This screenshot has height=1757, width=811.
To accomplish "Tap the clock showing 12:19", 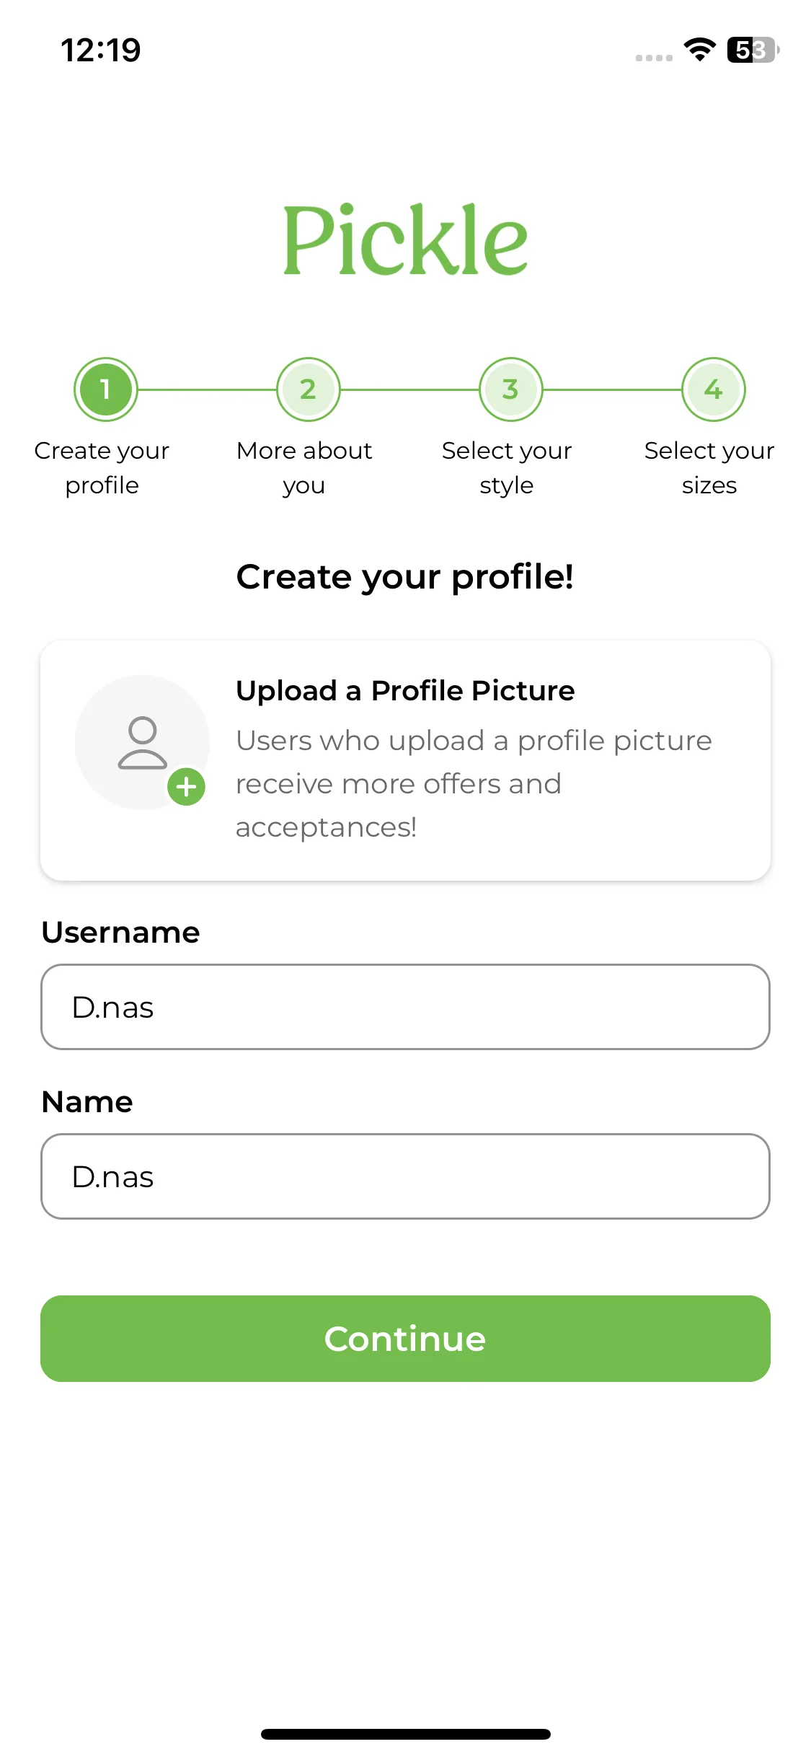I will pos(101,50).
